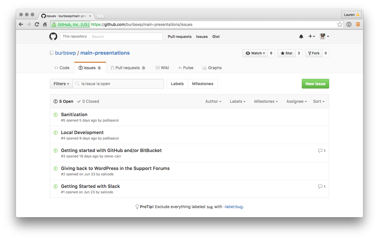379x240 pixels.
Task: Open the notifications bell
Action: click(301, 36)
